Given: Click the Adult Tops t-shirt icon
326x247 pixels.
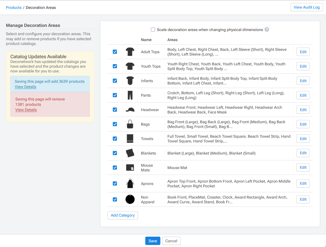Looking at the screenshot, I should (130, 52).
